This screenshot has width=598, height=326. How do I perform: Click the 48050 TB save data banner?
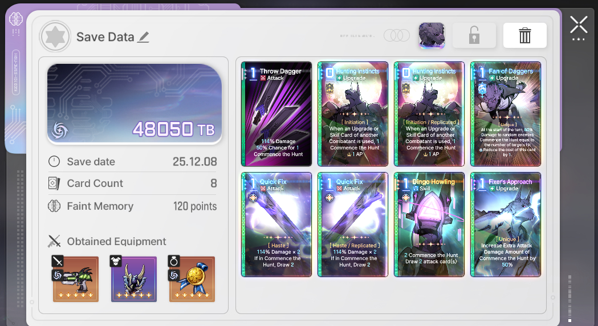tap(134, 104)
